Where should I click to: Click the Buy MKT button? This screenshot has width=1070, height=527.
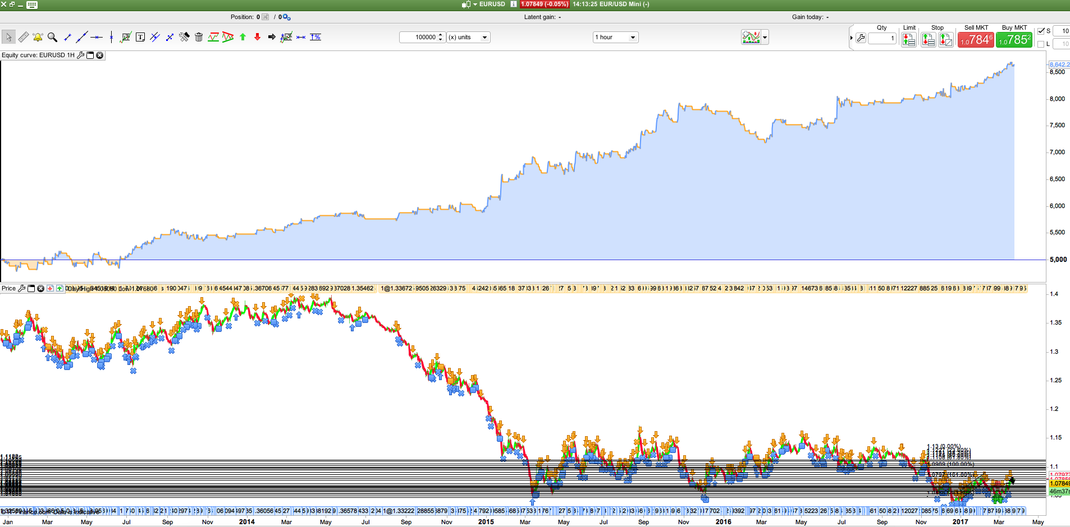1014,39
